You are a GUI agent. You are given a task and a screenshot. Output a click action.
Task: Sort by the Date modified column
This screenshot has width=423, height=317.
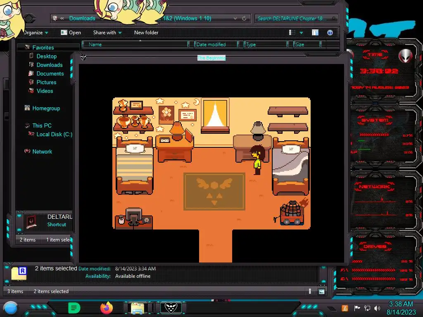216,45
